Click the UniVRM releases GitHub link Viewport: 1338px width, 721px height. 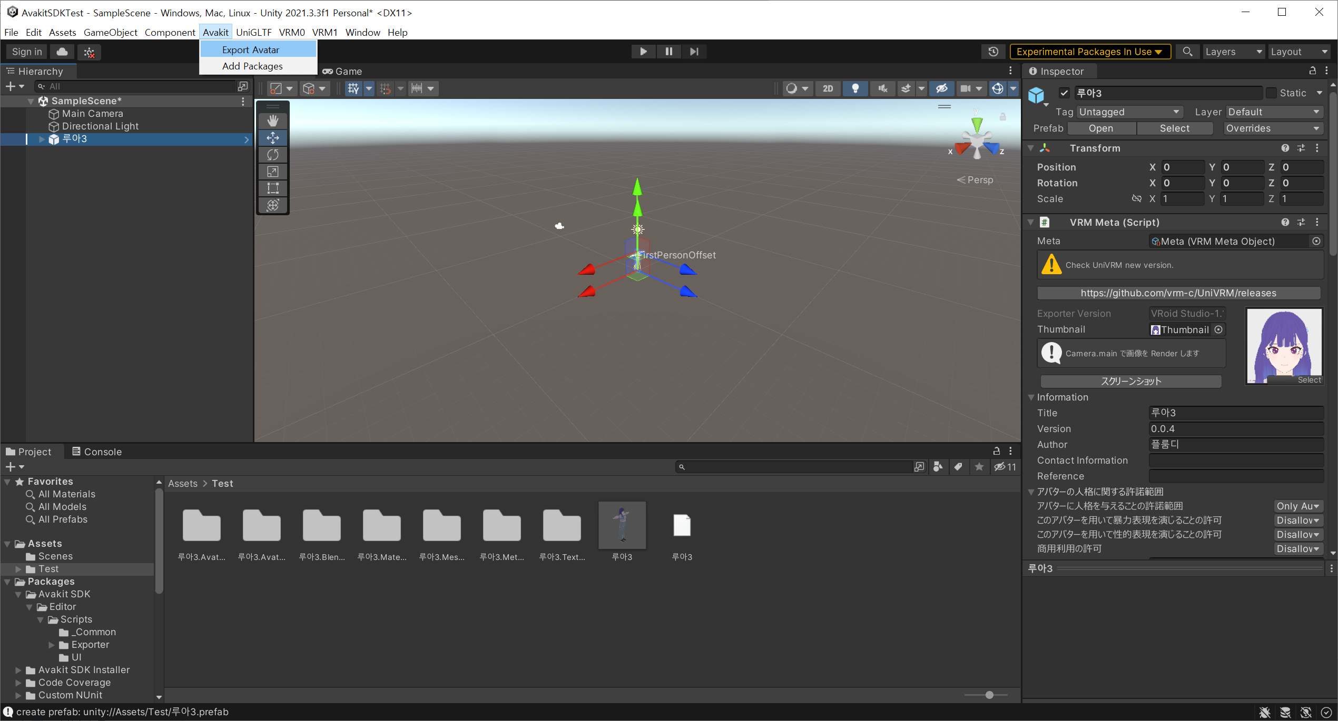1178,293
